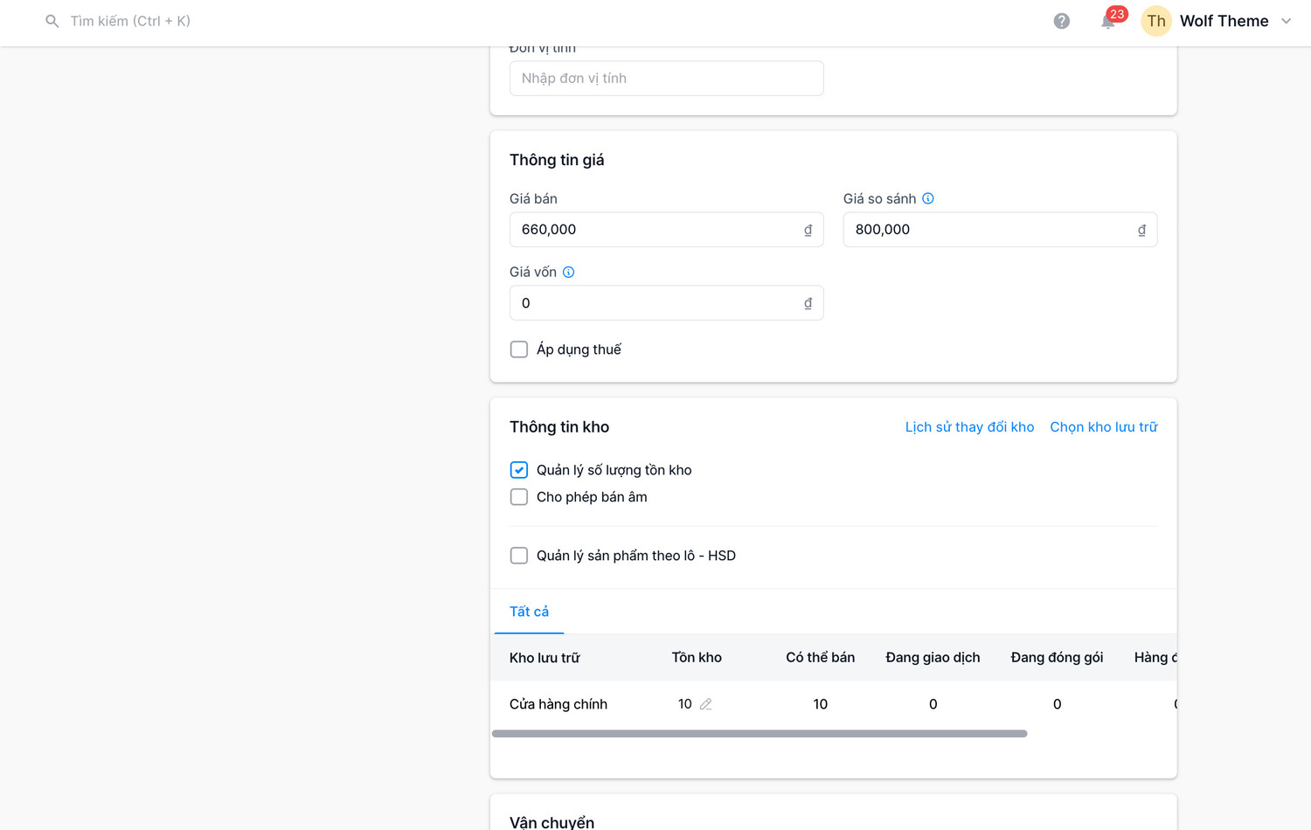Click Wolf Theme account name
The width and height of the screenshot is (1311, 830).
[1224, 21]
